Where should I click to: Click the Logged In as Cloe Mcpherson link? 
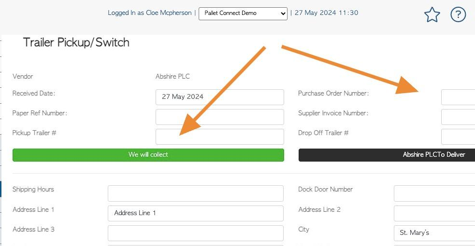(x=150, y=13)
